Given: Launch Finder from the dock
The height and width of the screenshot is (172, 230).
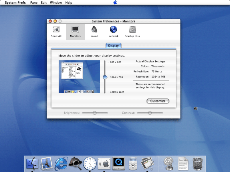Looking at the screenshot, I should click(32, 163).
